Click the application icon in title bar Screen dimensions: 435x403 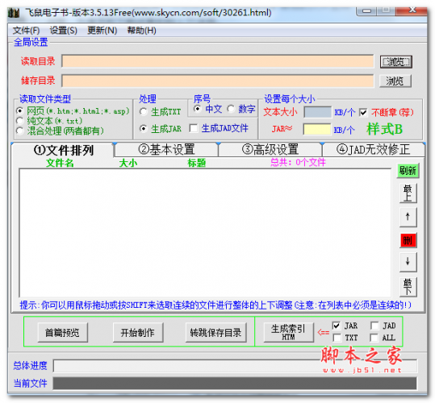pos(13,12)
